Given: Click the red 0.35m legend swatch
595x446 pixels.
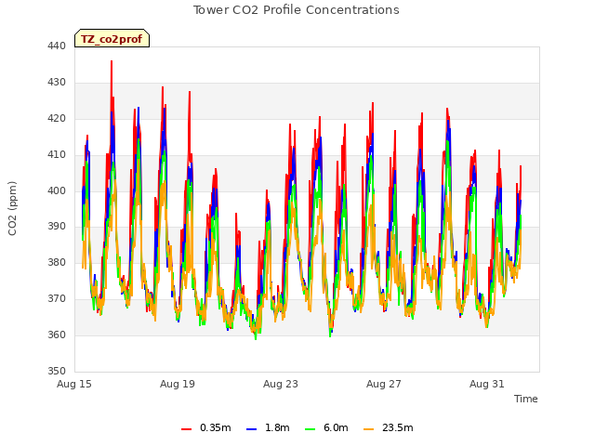Looking at the screenshot, I should (186, 428).
